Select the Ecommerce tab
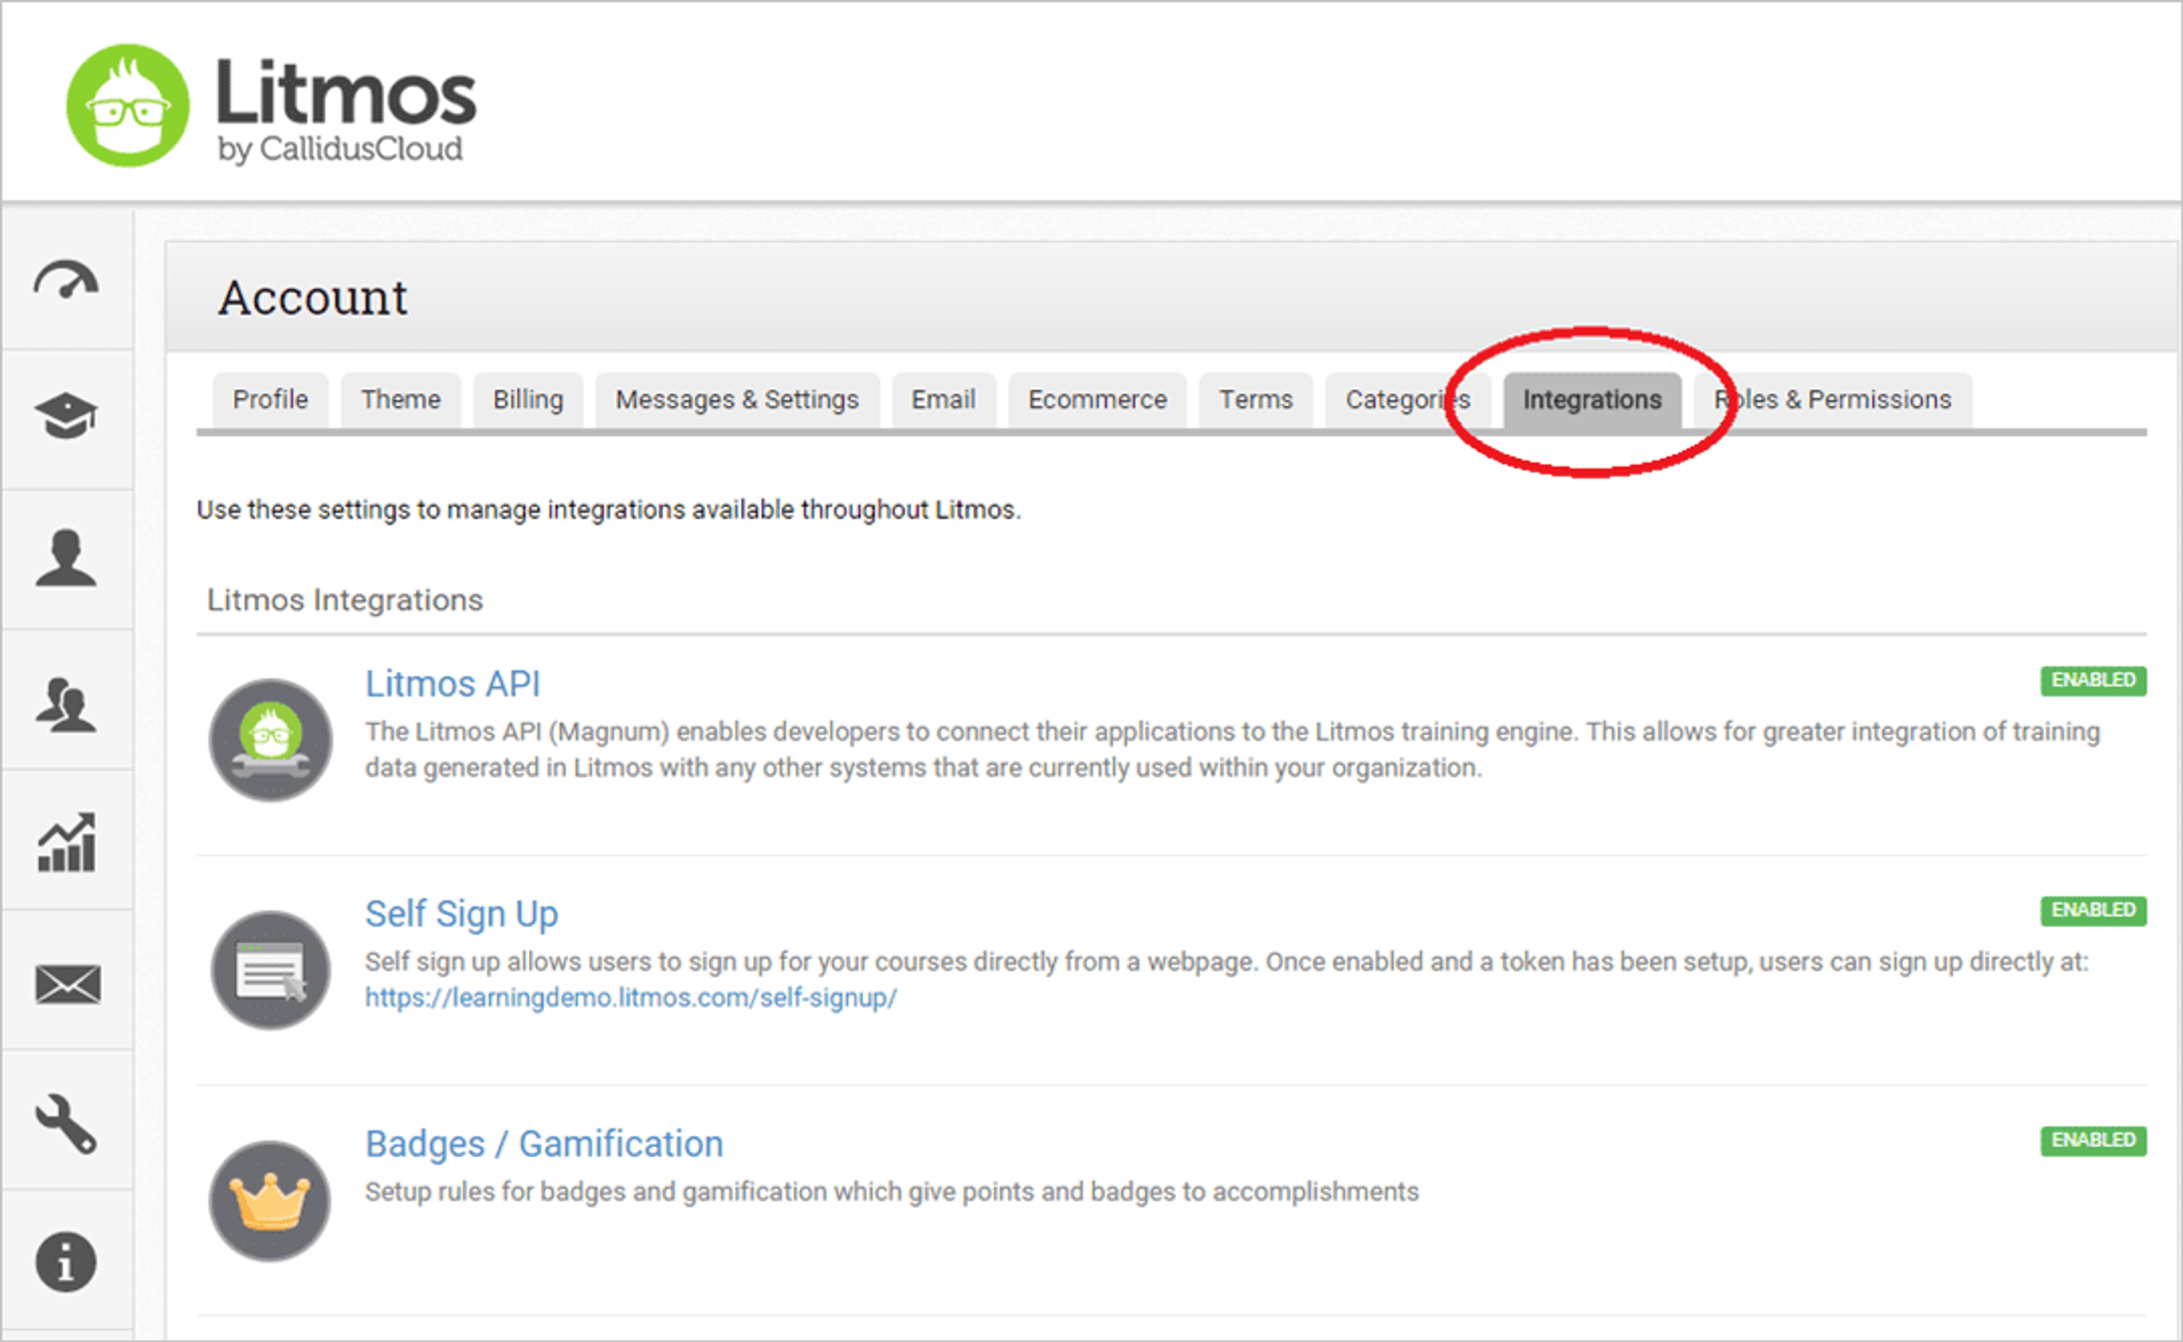2183x1342 pixels. click(x=1098, y=399)
